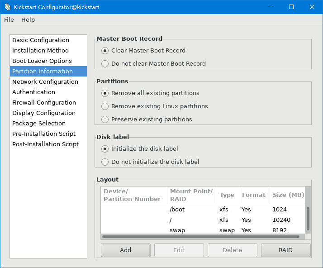The image size is (323, 268).
Task: Click the Edit partition button
Action: [179, 250]
